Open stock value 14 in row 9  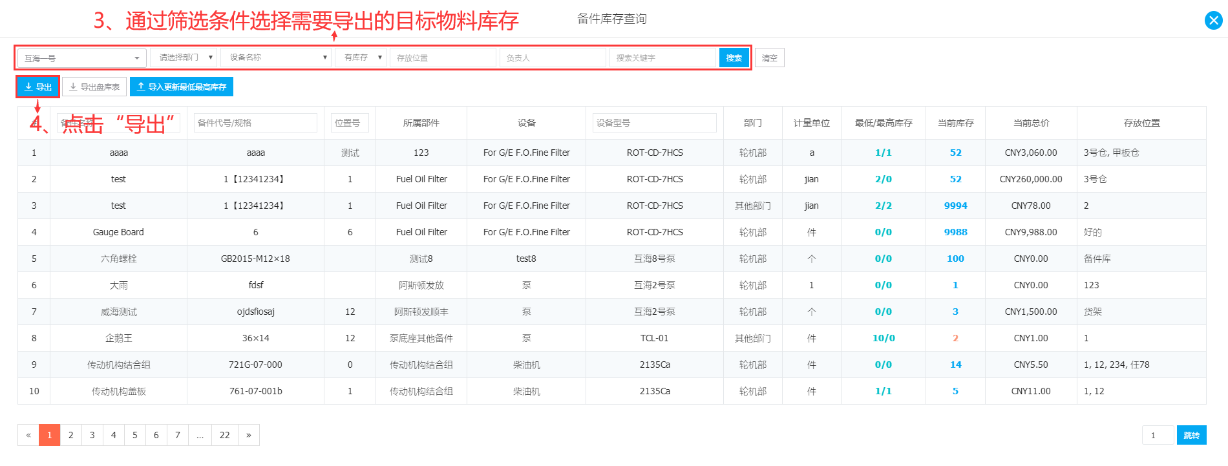coord(955,365)
